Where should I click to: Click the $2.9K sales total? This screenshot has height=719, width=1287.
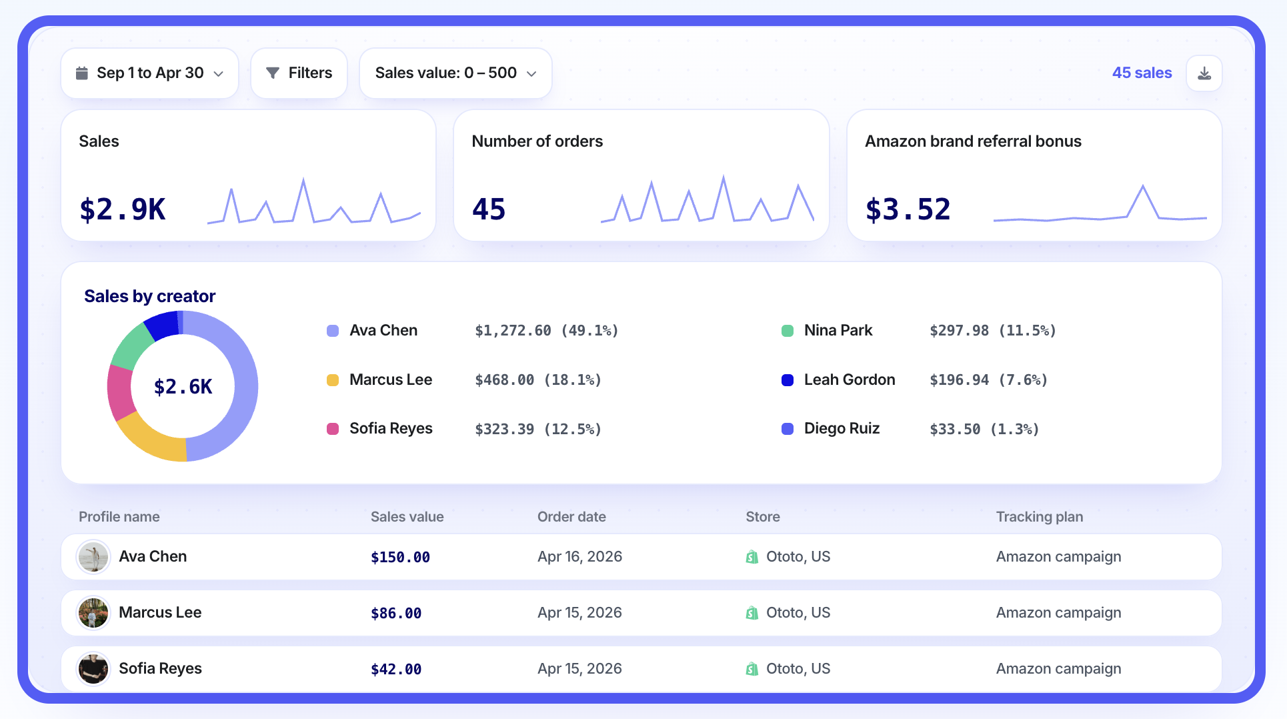coord(123,209)
